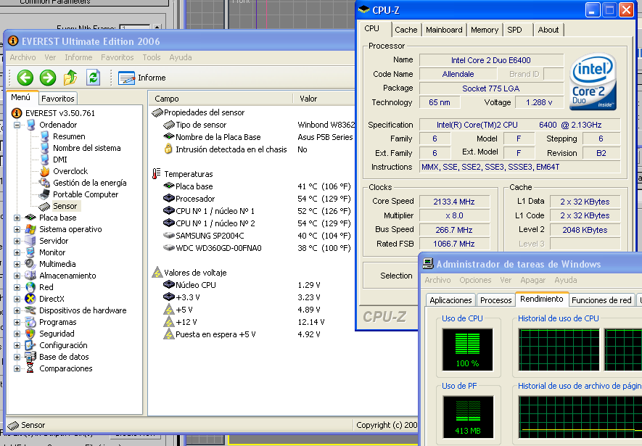Expand the Red tree node
The image size is (642, 446).
(x=17, y=287)
